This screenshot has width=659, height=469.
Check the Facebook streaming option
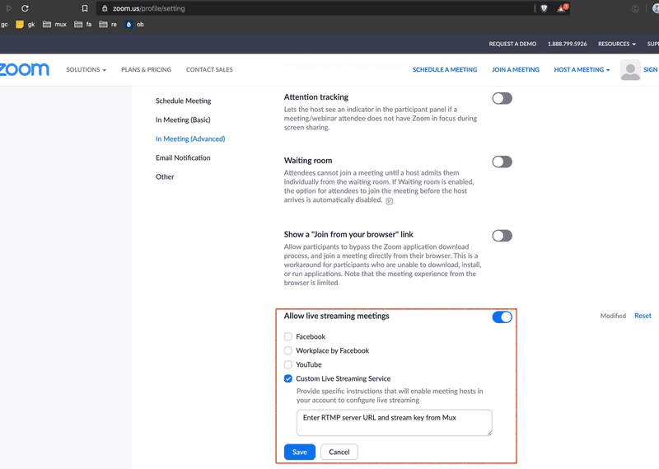(287, 336)
